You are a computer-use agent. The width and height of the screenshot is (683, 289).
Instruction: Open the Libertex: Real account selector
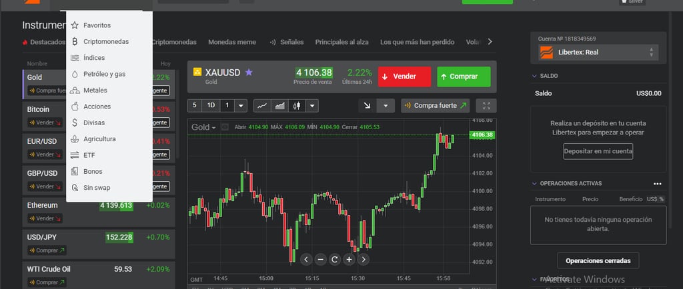tap(598, 52)
